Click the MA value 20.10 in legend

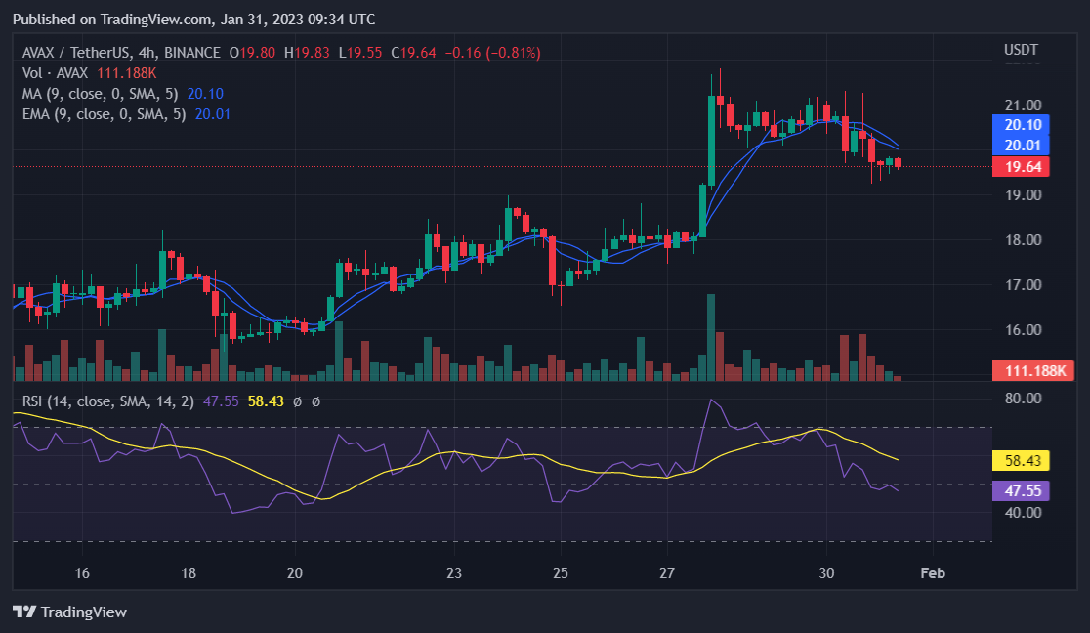click(x=205, y=94)
